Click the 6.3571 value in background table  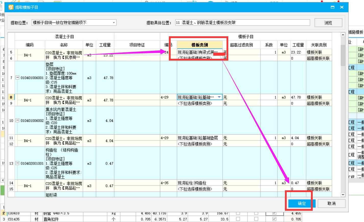[x=159, y=219]
